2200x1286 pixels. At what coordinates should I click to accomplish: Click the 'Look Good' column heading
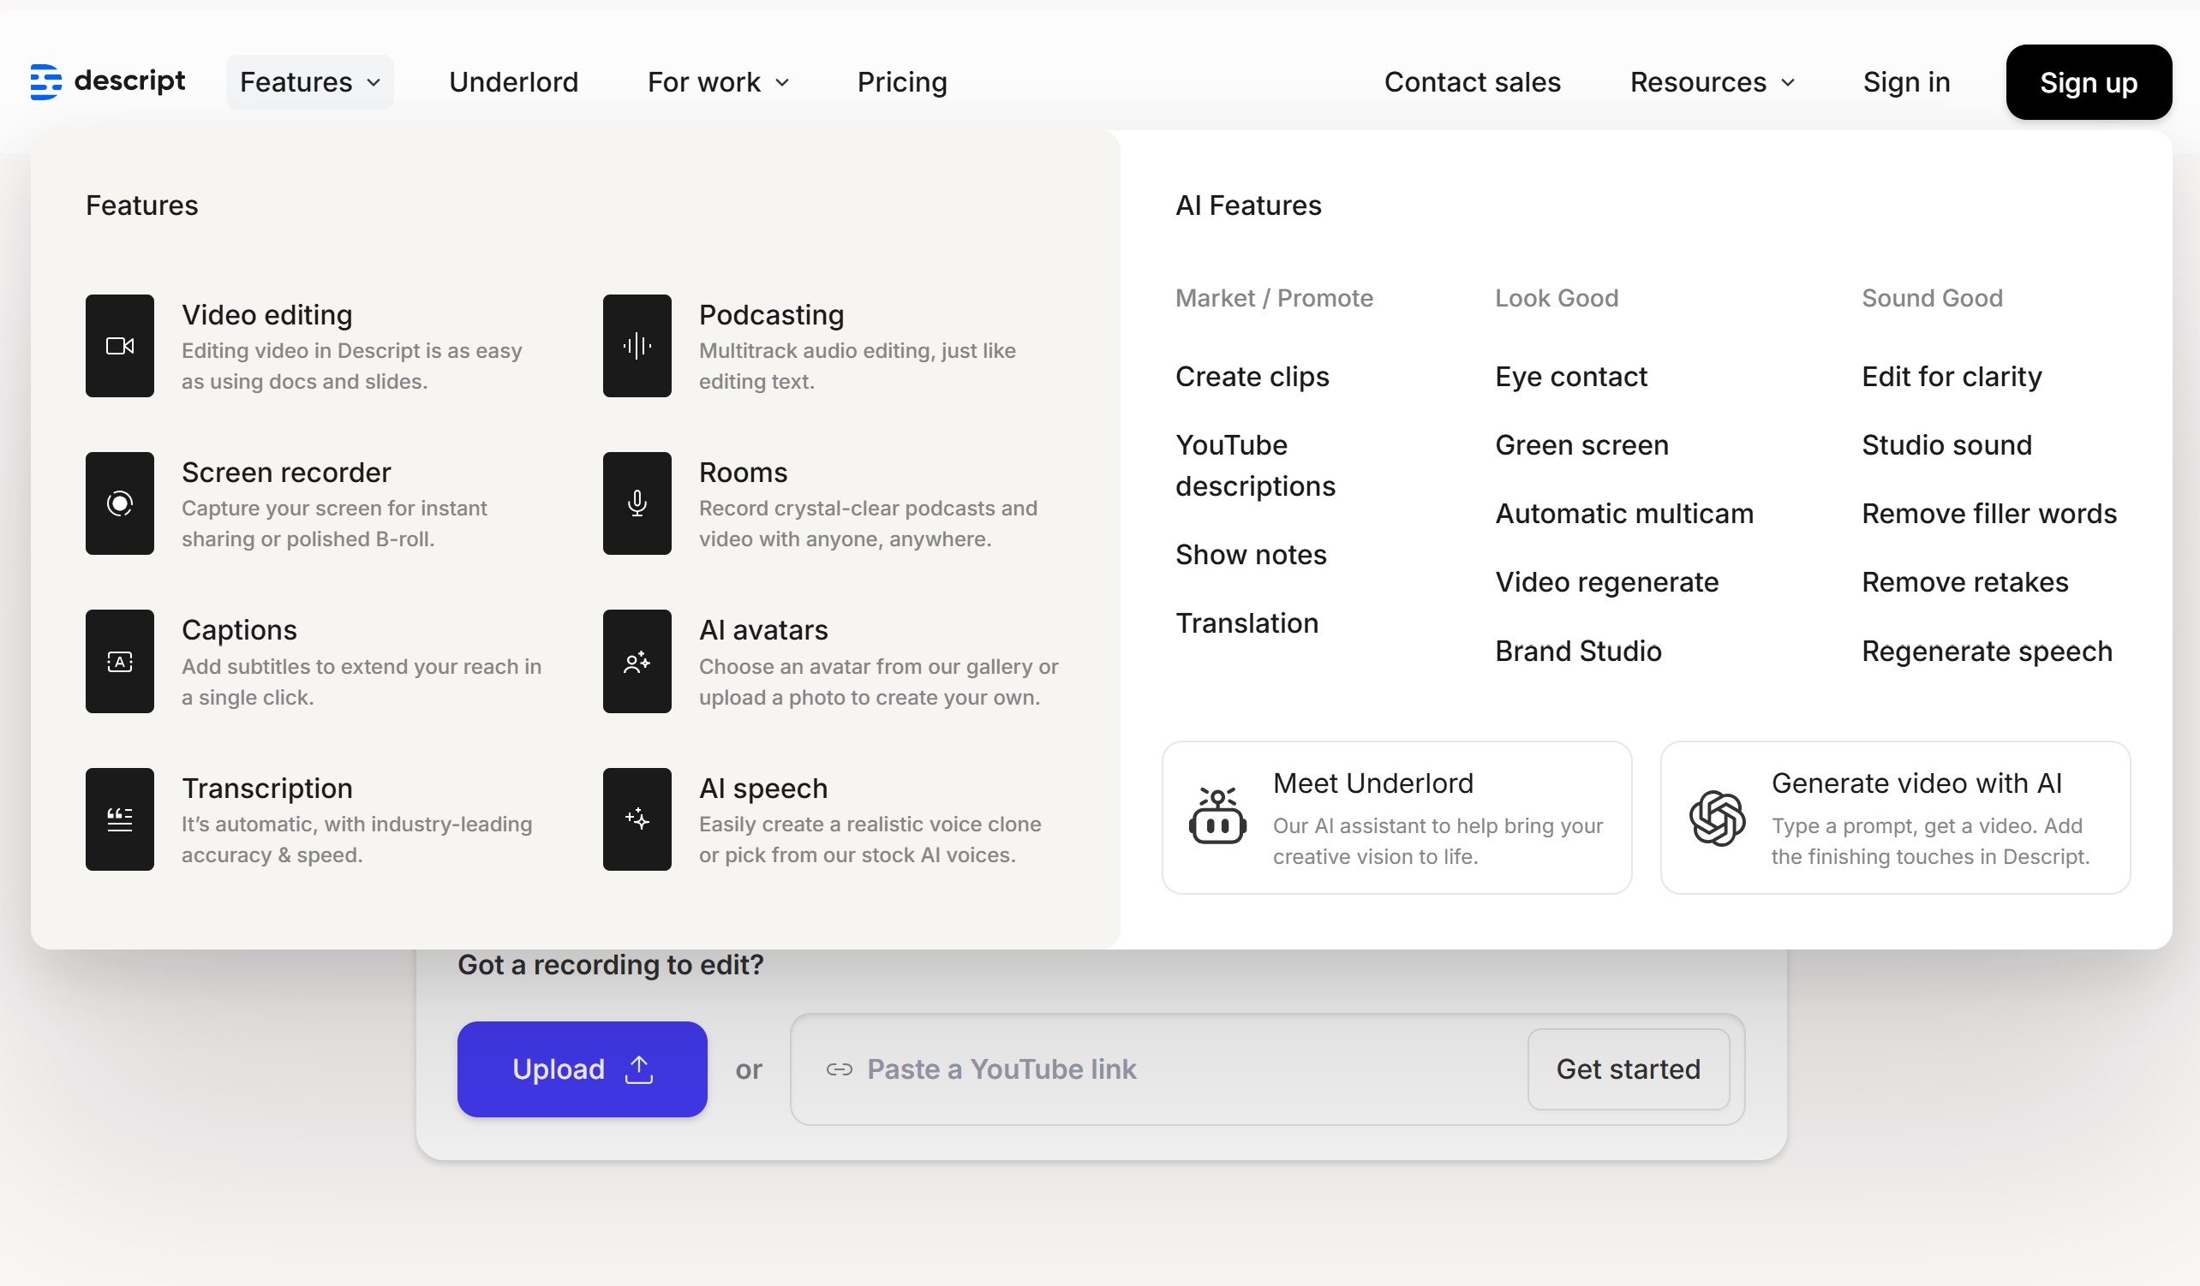tap(1557, 297)
